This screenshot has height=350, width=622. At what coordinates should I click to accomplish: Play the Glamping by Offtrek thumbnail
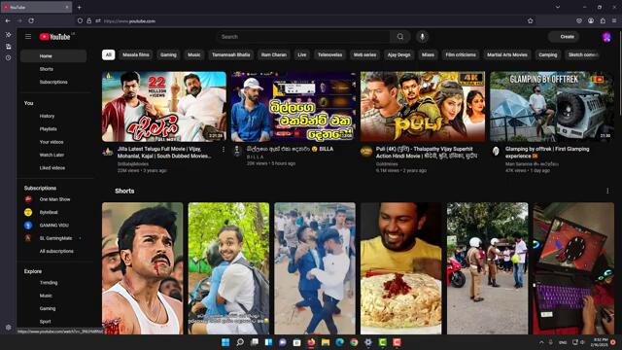click(552, 106)
